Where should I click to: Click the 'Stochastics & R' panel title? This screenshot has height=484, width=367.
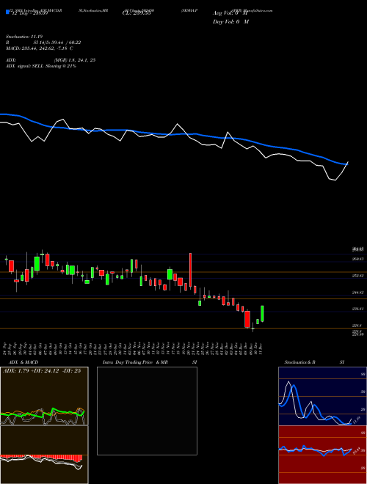299,362
